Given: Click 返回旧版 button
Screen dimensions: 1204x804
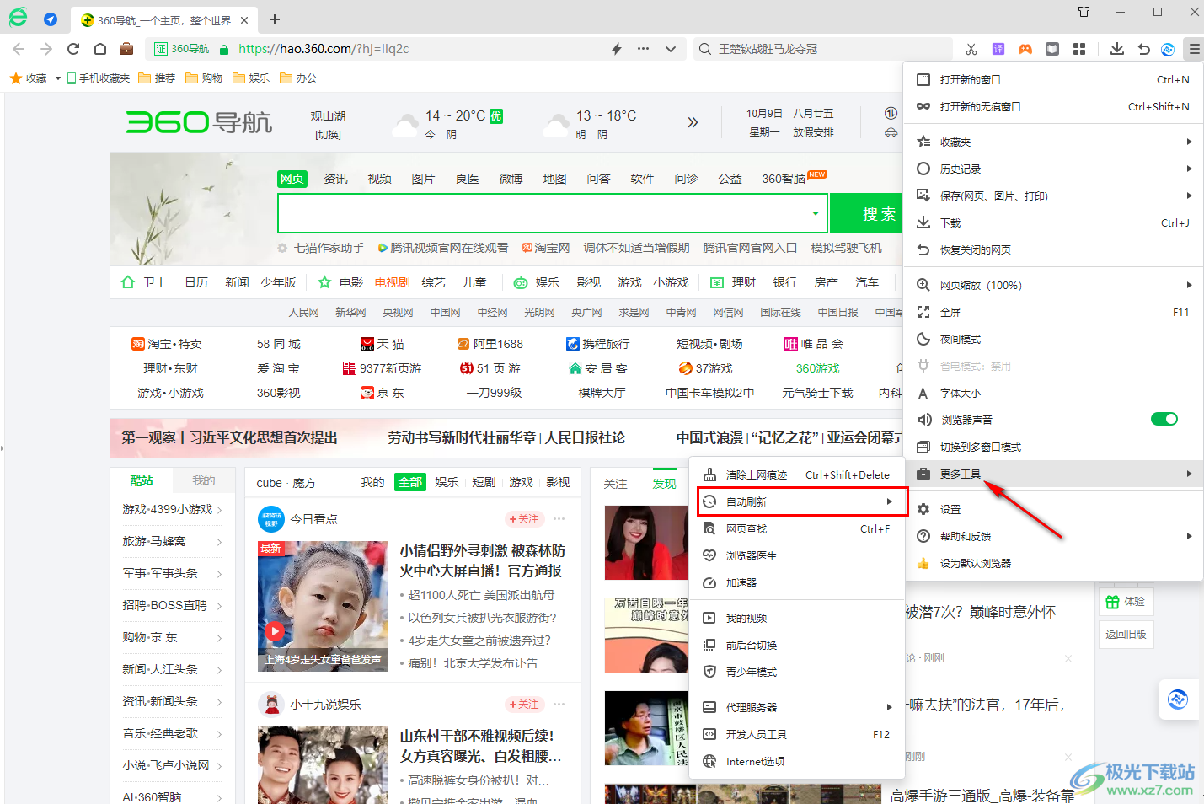Looking at the screenshot, I should click(1126, 634).
